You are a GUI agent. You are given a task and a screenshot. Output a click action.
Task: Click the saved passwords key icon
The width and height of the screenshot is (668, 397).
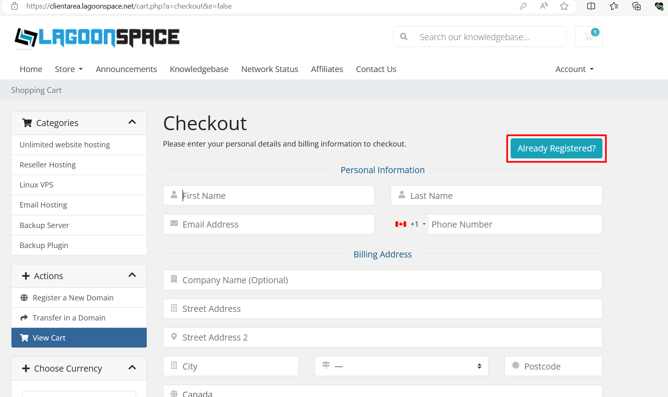click(523, 6)
